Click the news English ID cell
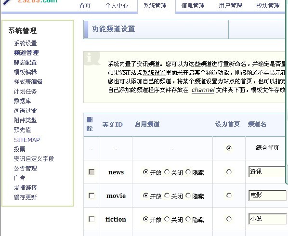 (116, 172)
